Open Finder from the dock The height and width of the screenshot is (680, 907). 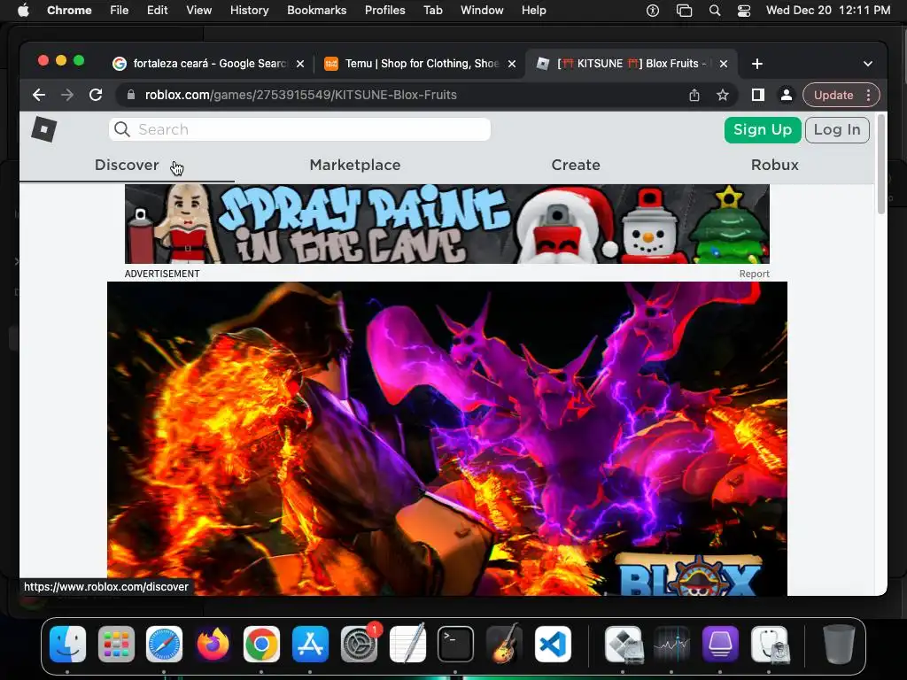[x=67, y=645]
